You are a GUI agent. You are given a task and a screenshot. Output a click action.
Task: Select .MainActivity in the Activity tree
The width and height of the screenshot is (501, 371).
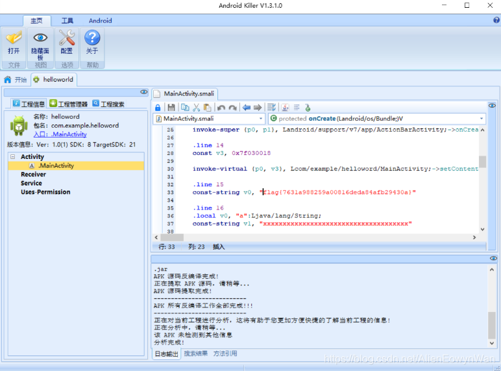76,165
